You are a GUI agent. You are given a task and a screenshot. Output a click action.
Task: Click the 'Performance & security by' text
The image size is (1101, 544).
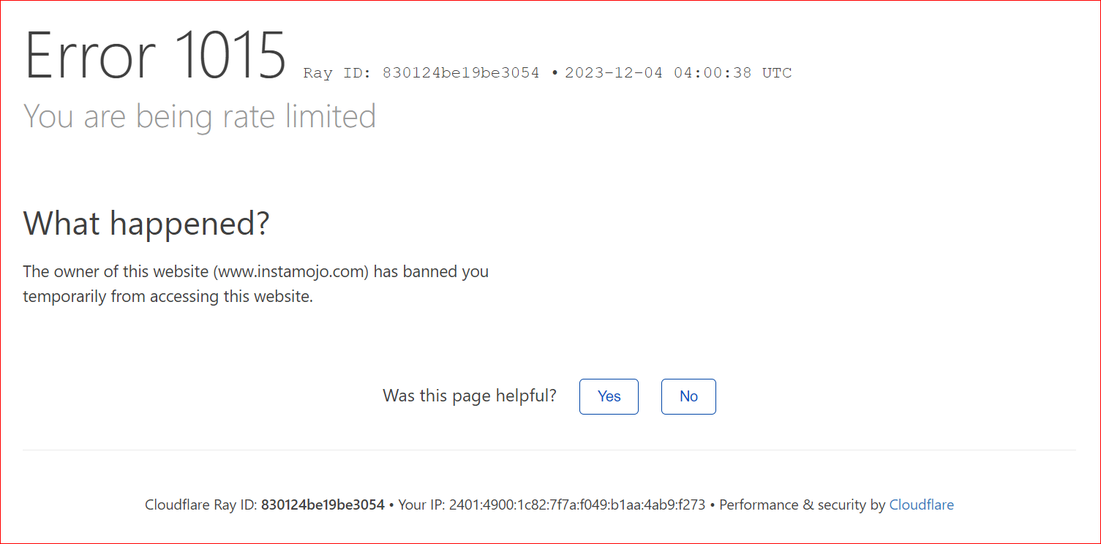click(802, 505)
